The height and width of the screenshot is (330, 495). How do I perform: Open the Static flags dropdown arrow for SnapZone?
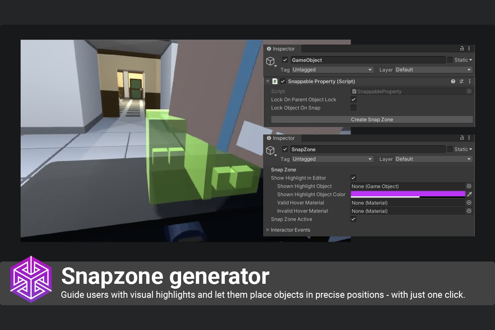pos(471,149)
